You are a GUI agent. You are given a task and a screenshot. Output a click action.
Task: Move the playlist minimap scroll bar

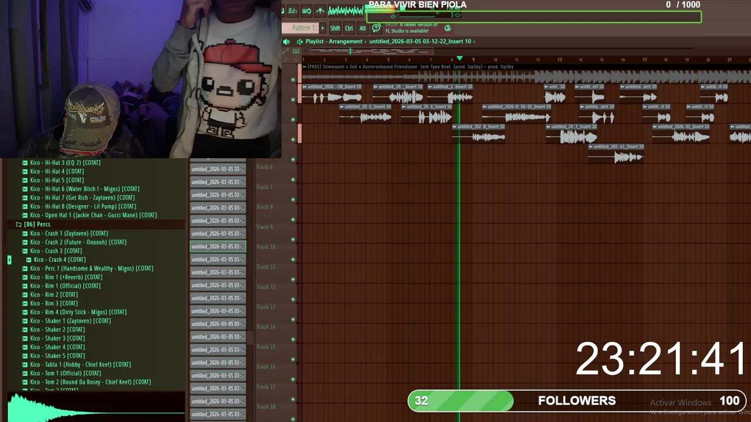click(x=372, y=52)
